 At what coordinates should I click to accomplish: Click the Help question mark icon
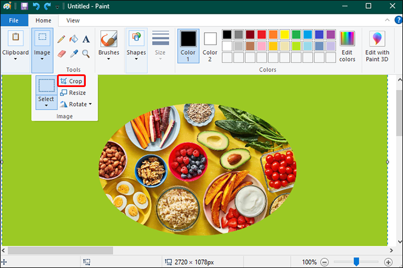[398, 20]
